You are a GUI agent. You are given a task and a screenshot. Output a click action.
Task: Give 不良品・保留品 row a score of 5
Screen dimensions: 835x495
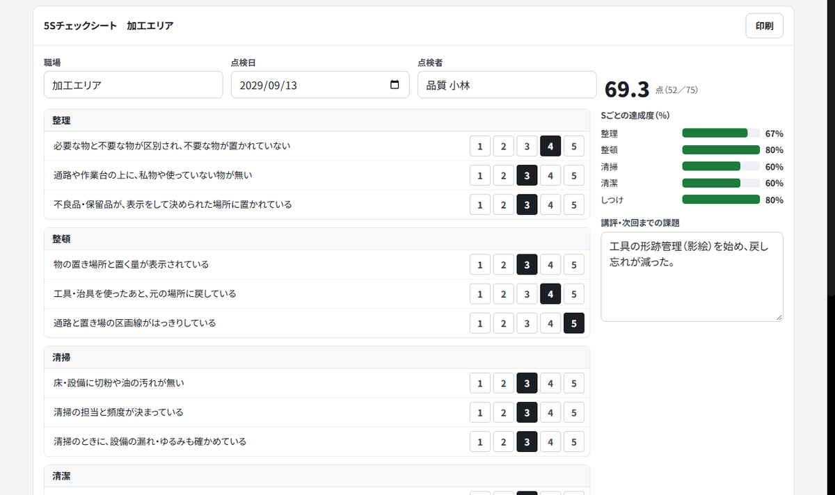click(573, 205)
